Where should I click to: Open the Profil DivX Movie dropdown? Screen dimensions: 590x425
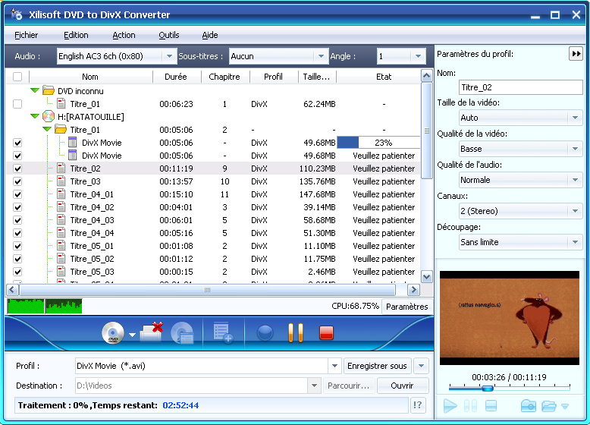click(x=334, y=366)
